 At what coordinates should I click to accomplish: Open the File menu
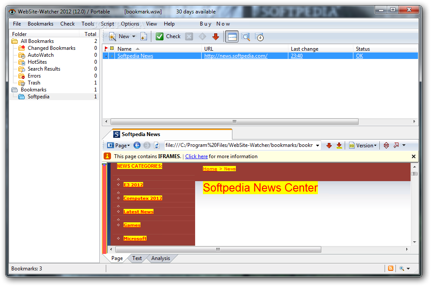(17, 24)
